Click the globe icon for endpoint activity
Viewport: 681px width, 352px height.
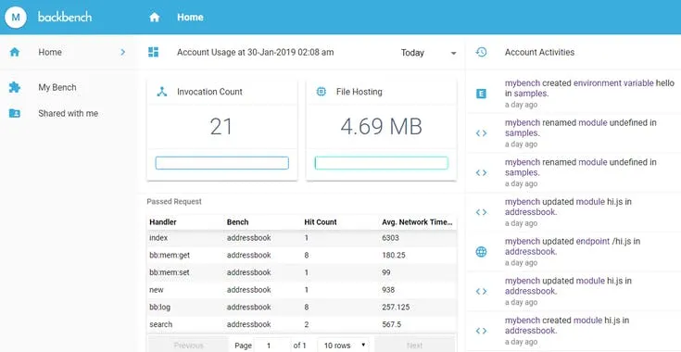481,252
